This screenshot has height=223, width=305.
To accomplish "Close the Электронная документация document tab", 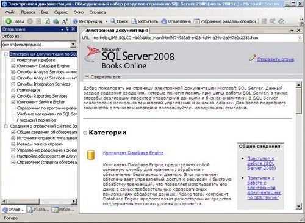I will 298,30.
